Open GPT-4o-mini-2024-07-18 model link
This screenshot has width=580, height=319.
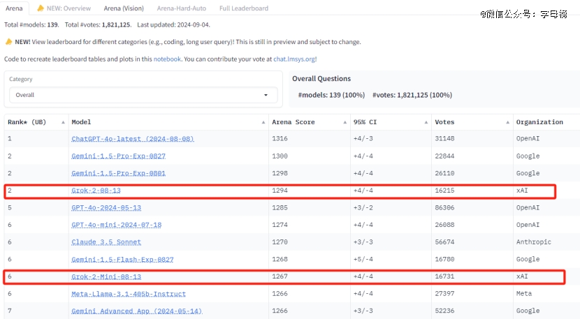click(116, 225)
